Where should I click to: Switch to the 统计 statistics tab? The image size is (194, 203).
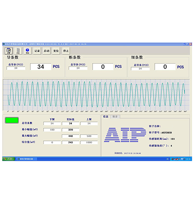[x=115, y=117]
